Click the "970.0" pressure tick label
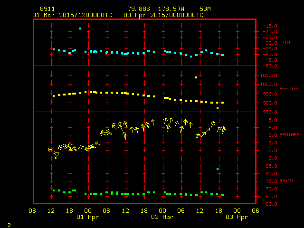This screenshot has height=228, width=304. coord(271,112)
